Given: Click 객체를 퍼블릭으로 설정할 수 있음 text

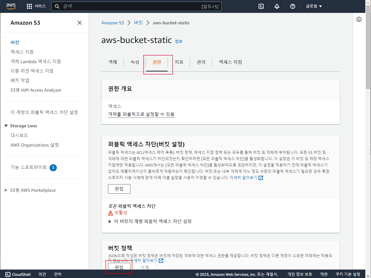Looking at the screenshot, I should coord(141,114).
